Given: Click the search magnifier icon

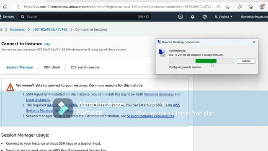Looking at the screenshot, I should (x=23, y=17).
